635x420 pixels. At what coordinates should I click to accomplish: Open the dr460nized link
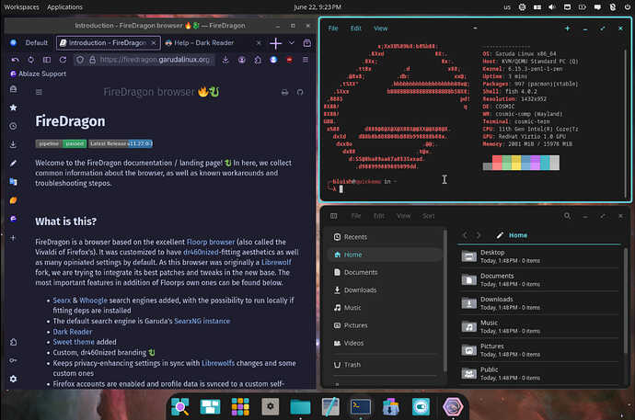(201, 252)
